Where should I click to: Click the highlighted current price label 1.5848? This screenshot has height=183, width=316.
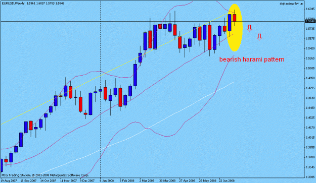tap(310, 21)
